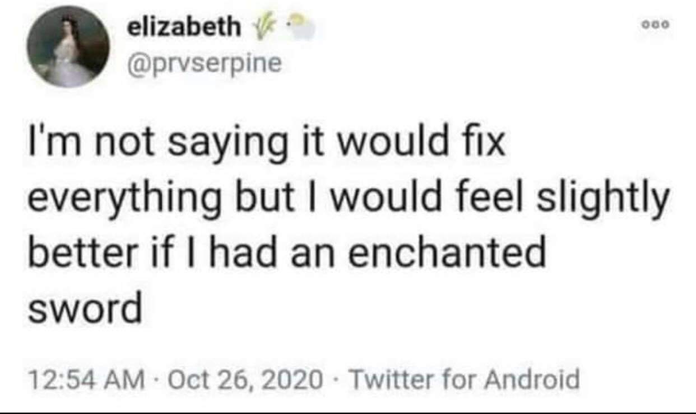
Task: Open the @prvserpine handle link
Action: pos(203,63)
